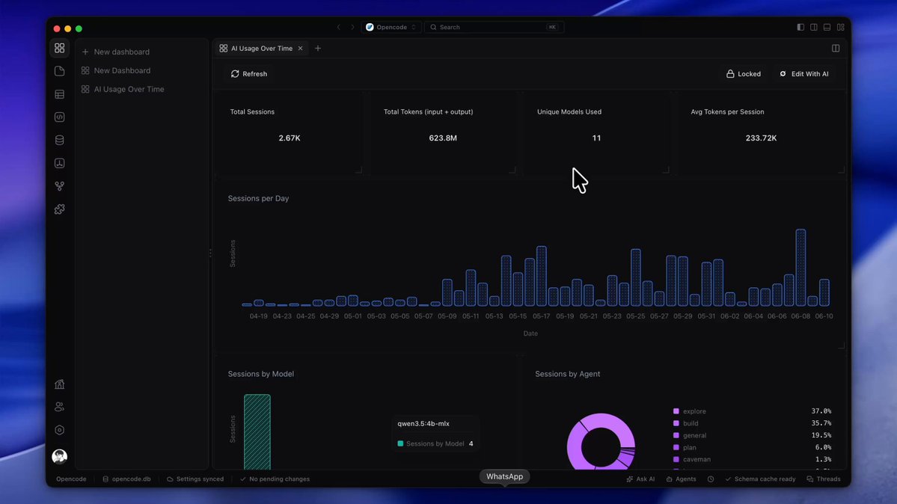Add a new tab with plus button

point(318,49)
